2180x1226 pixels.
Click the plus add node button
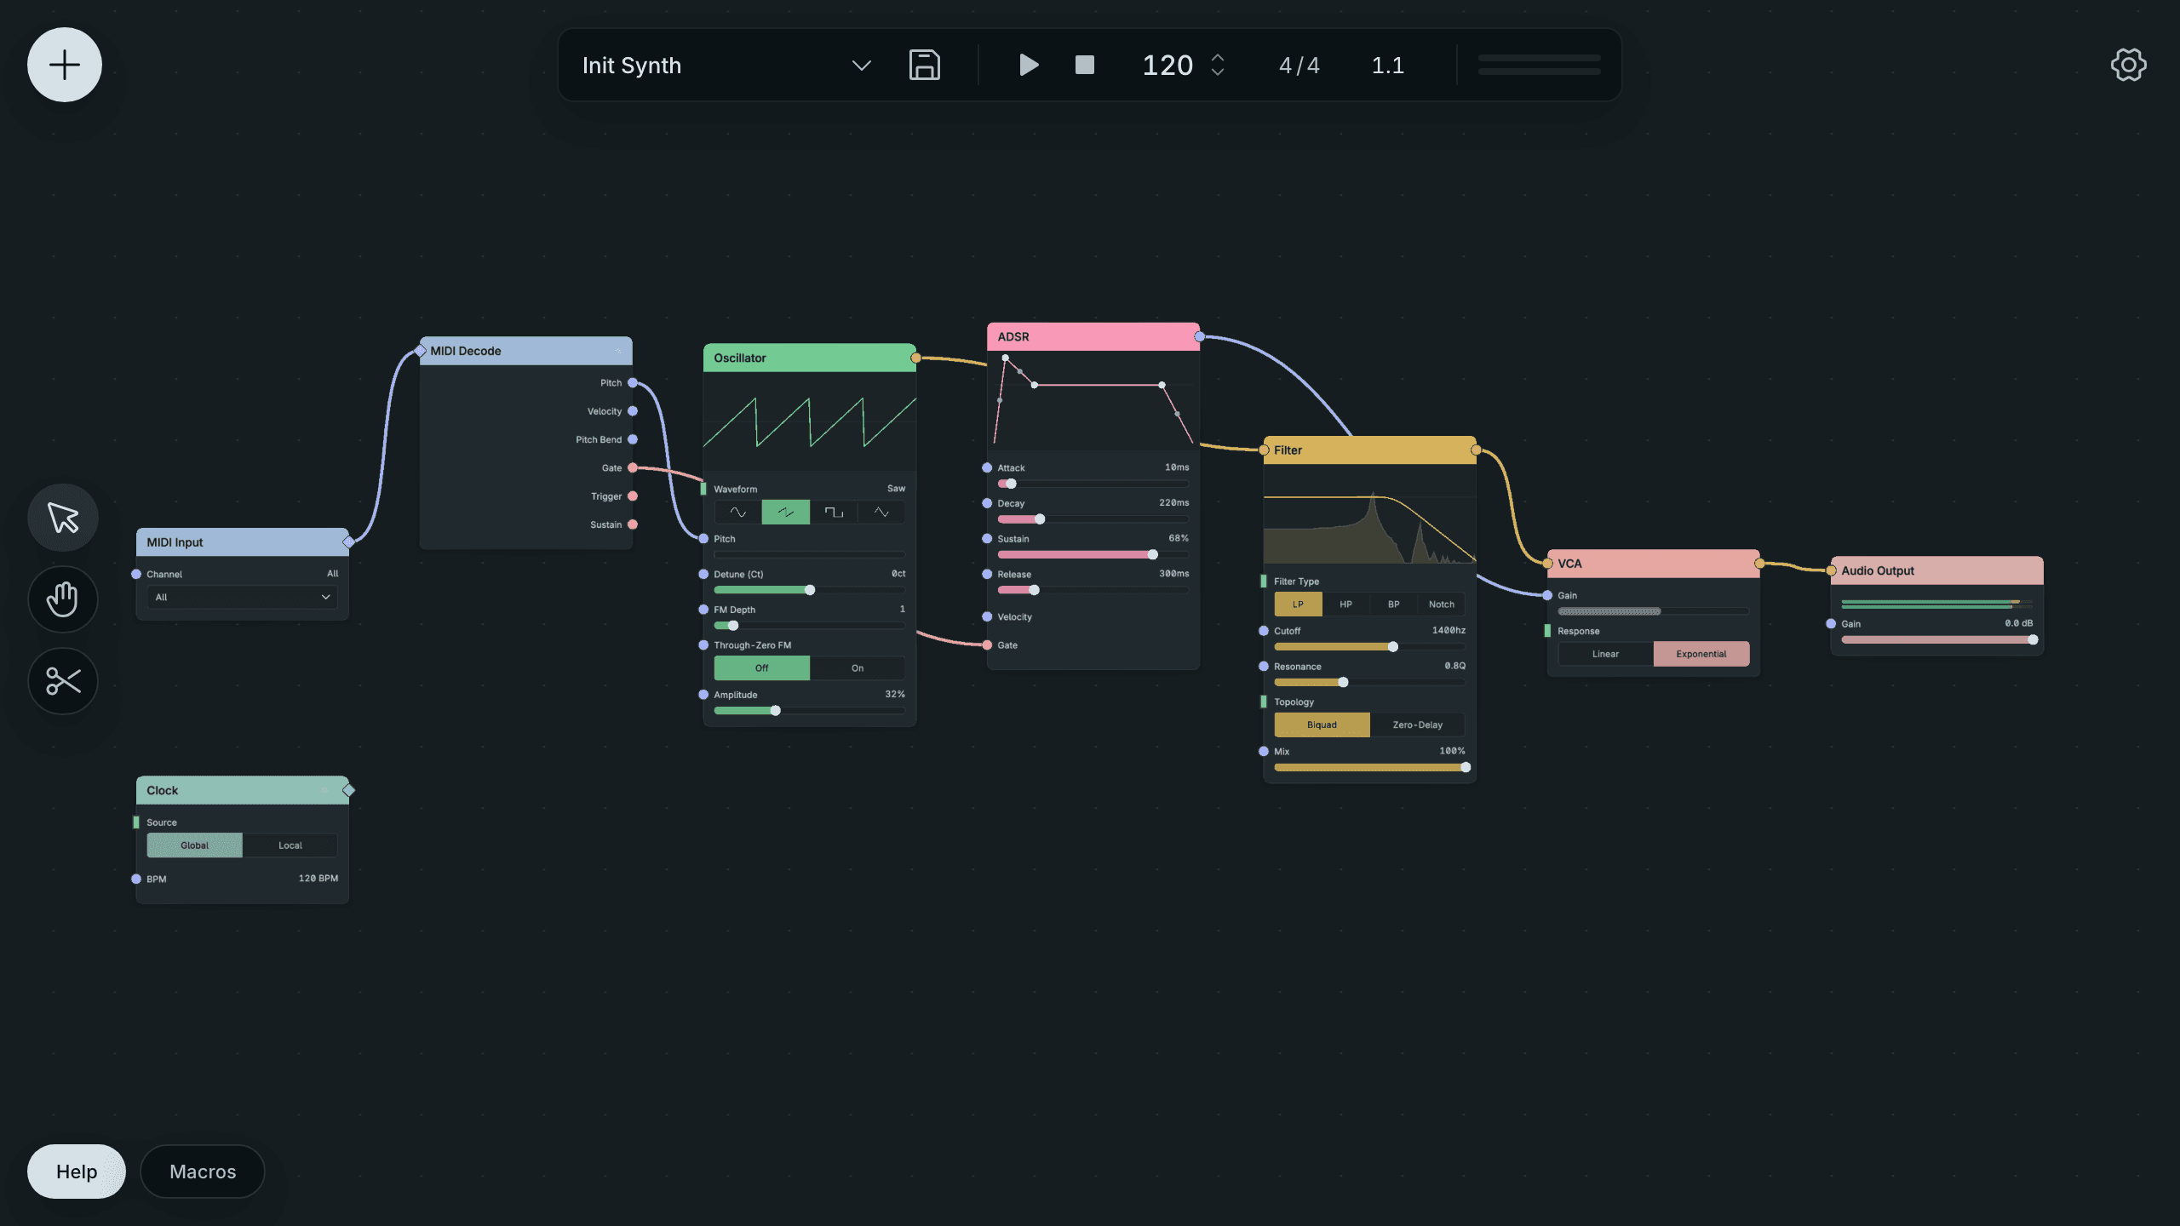tap(65, 65)
